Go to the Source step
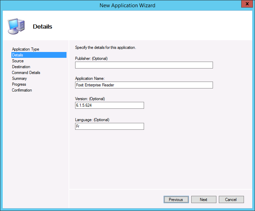 pyautogui.click(x=18, y=61)
